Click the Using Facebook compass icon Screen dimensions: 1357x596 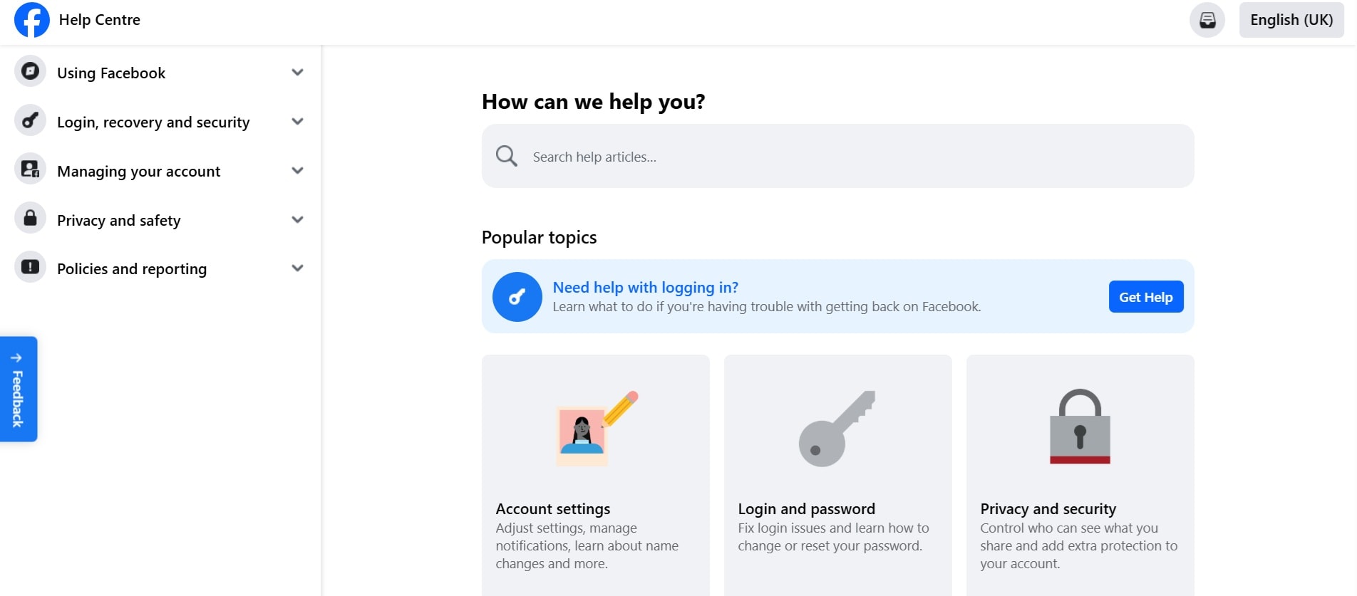[30, 71]
